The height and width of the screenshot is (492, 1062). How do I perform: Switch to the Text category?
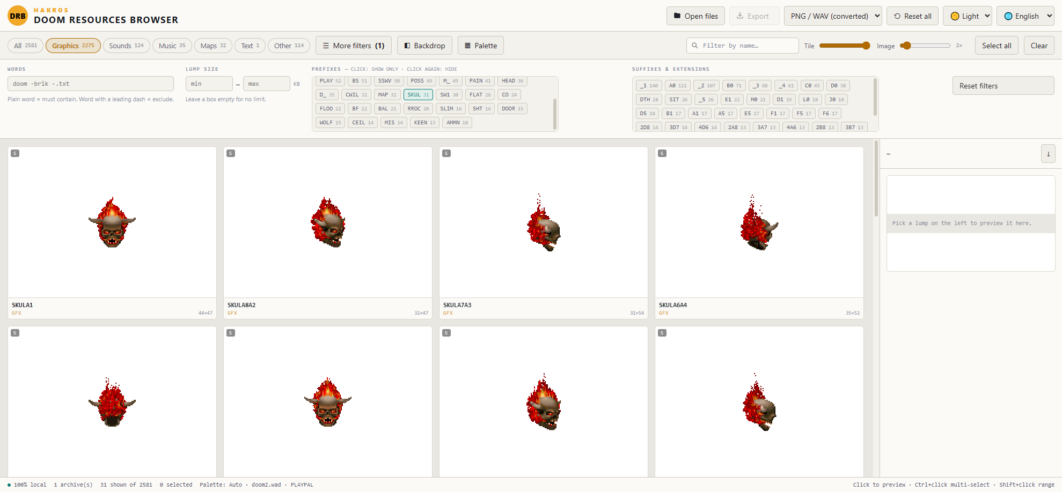250,46
